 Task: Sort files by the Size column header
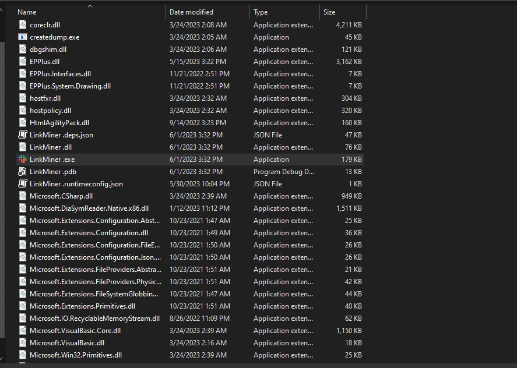[329, 12]
